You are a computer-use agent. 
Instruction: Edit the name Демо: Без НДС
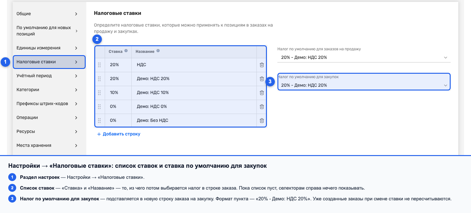[x=194, y=121]
